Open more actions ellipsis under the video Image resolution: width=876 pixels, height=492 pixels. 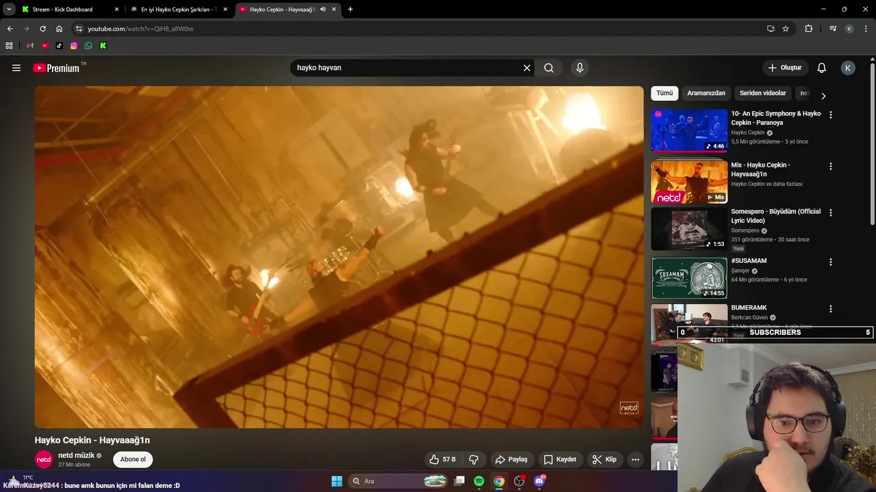coord(635,459)
